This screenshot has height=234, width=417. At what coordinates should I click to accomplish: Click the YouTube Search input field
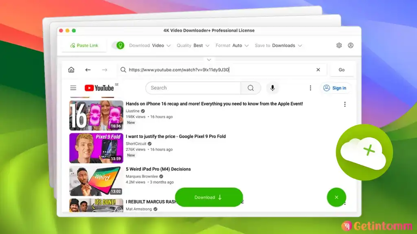pyautogui.click(x=193, y=88)
